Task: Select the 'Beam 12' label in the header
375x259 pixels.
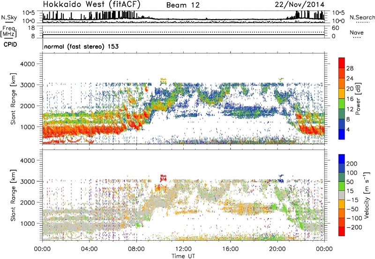Action: point(183,5)
